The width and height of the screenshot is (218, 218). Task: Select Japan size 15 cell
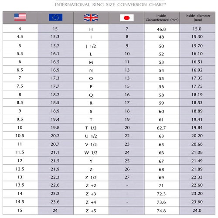click(126, 86)
